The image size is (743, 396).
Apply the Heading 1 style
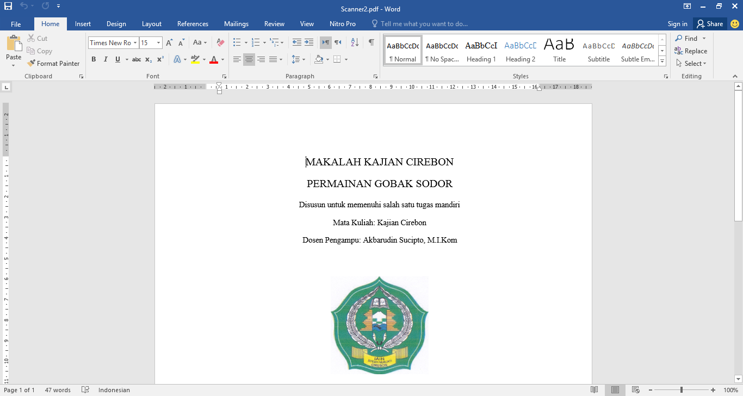[481, 50]
